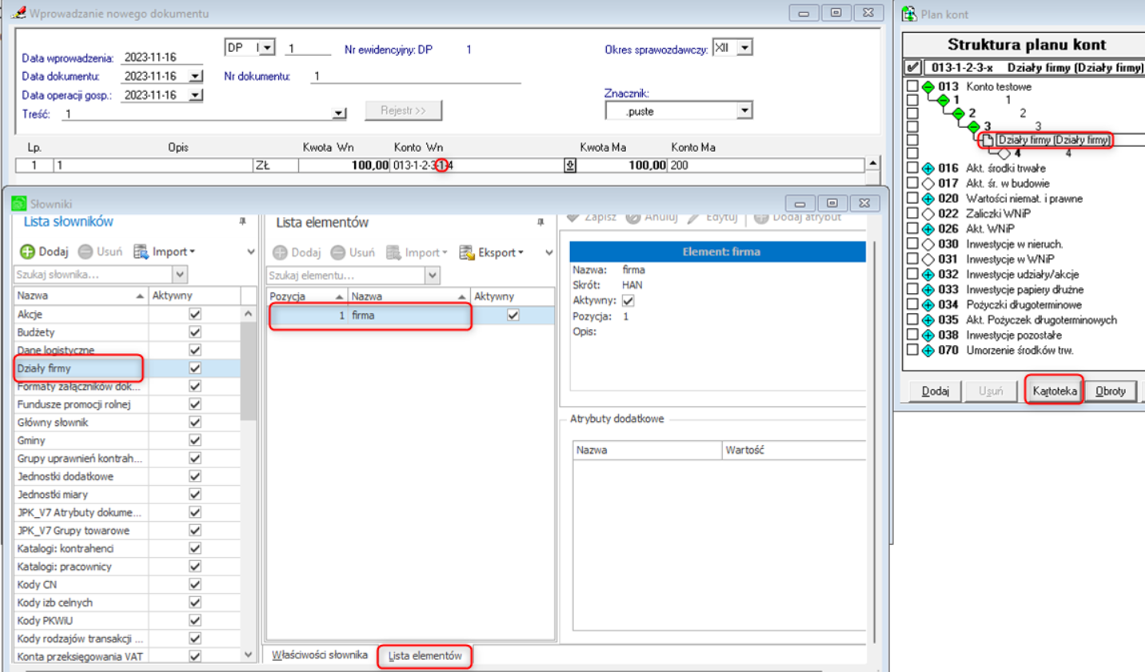Expand the 016 Akt. środki trwałe node
Screen dimensions: 1145x672
coord(928,169)
